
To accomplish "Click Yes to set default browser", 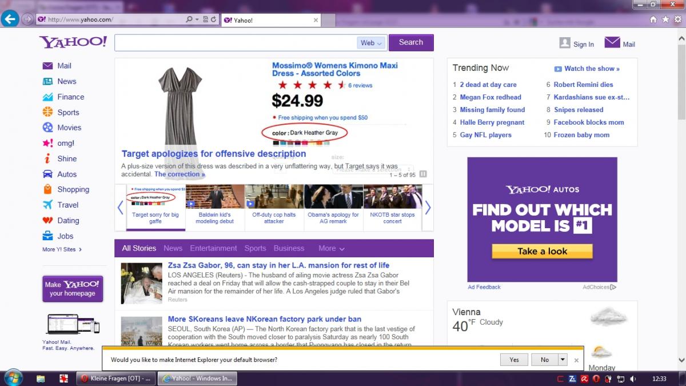I will point(514,360).
